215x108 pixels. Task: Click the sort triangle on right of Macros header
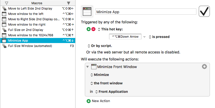pyautogui.click(x=69, y=3)
